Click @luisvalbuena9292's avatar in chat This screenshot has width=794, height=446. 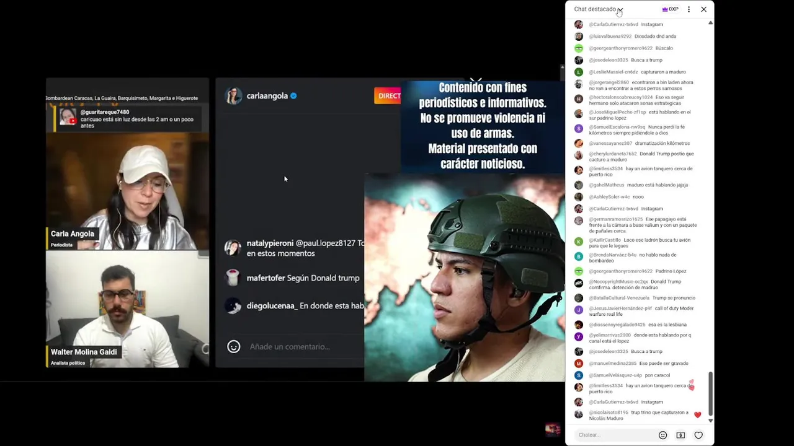point(579,37)
